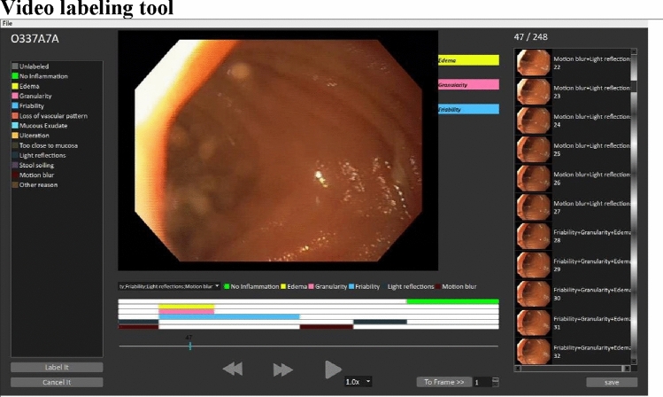
Task: Select the Mucous Exudate label
Action: click(40, 126)
